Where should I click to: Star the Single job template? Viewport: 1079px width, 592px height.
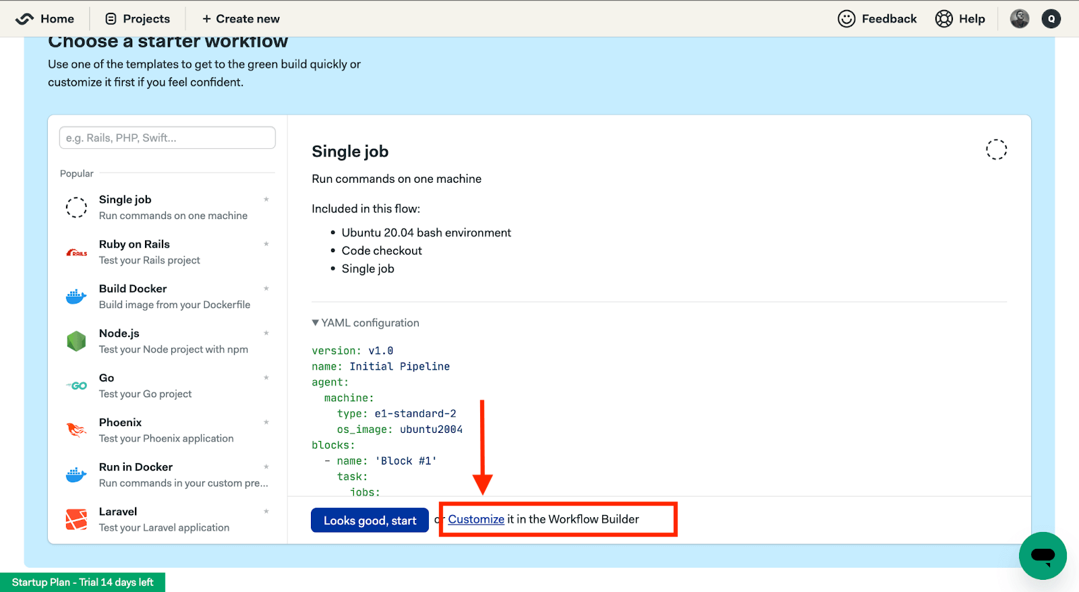click(266, 199)
